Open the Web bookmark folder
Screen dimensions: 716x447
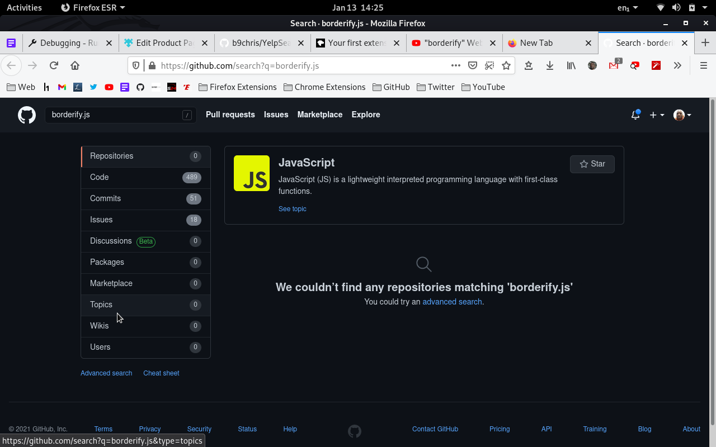[21, 87]
